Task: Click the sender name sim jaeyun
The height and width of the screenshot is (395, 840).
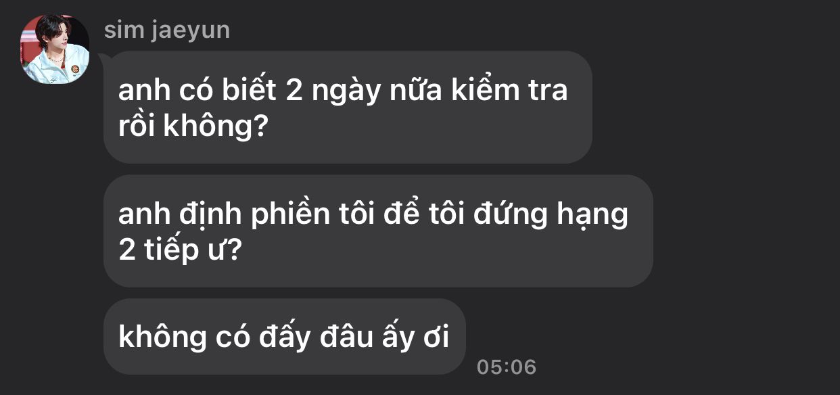Action: tap(167, 30)
